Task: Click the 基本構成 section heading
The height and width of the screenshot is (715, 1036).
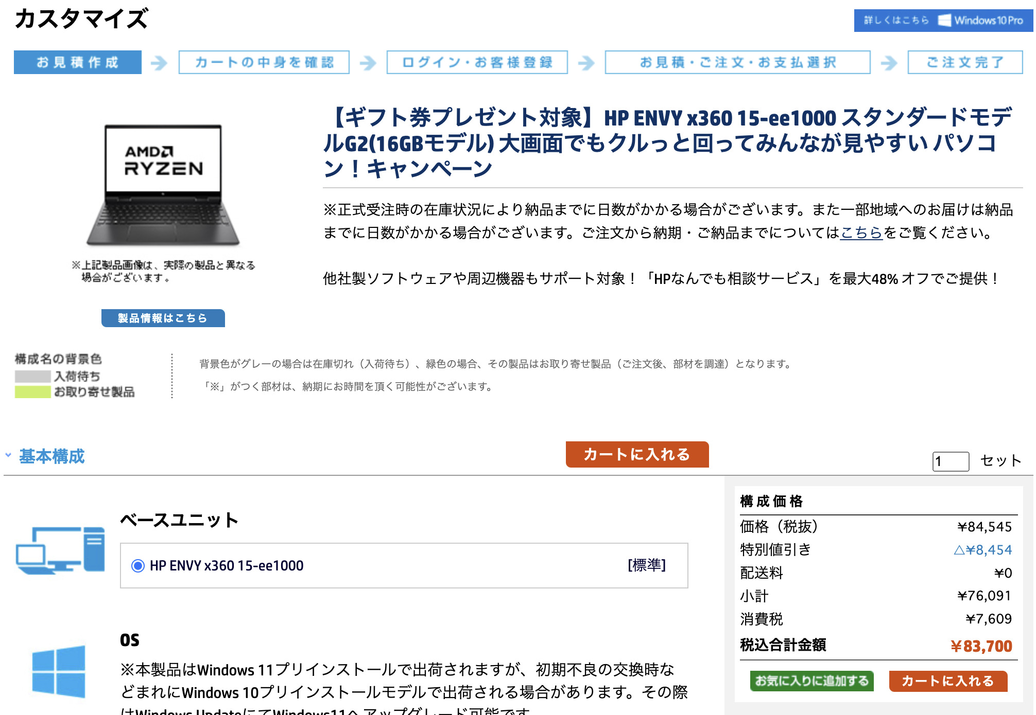Action: (x=52, y=456)
